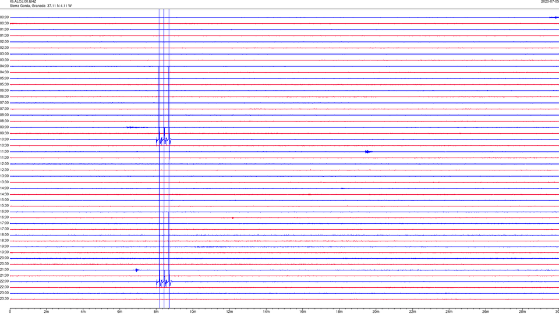Screen dimensions: 559x314
Task: Click the 6m axis tick label
Action: (x=120, y=312)
